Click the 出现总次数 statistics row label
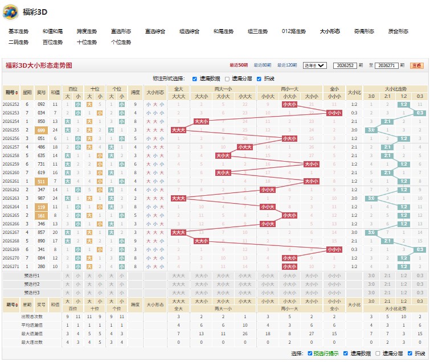 (32, 317)
